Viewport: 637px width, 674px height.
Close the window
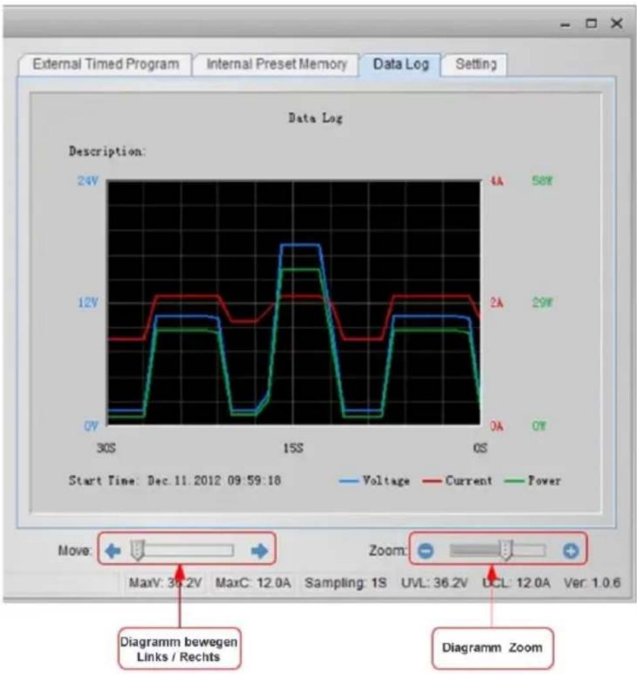pos(617,24)
